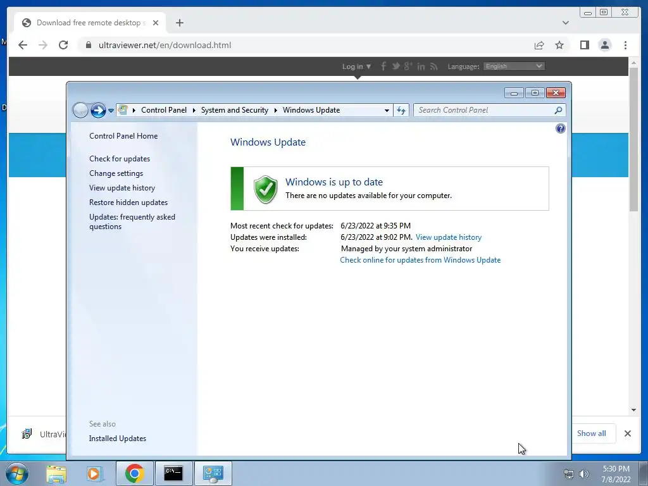This screenshot has width=648, height=486.
Task: Click Chrome page vertical scrollbar thumb
Action: 633,139
